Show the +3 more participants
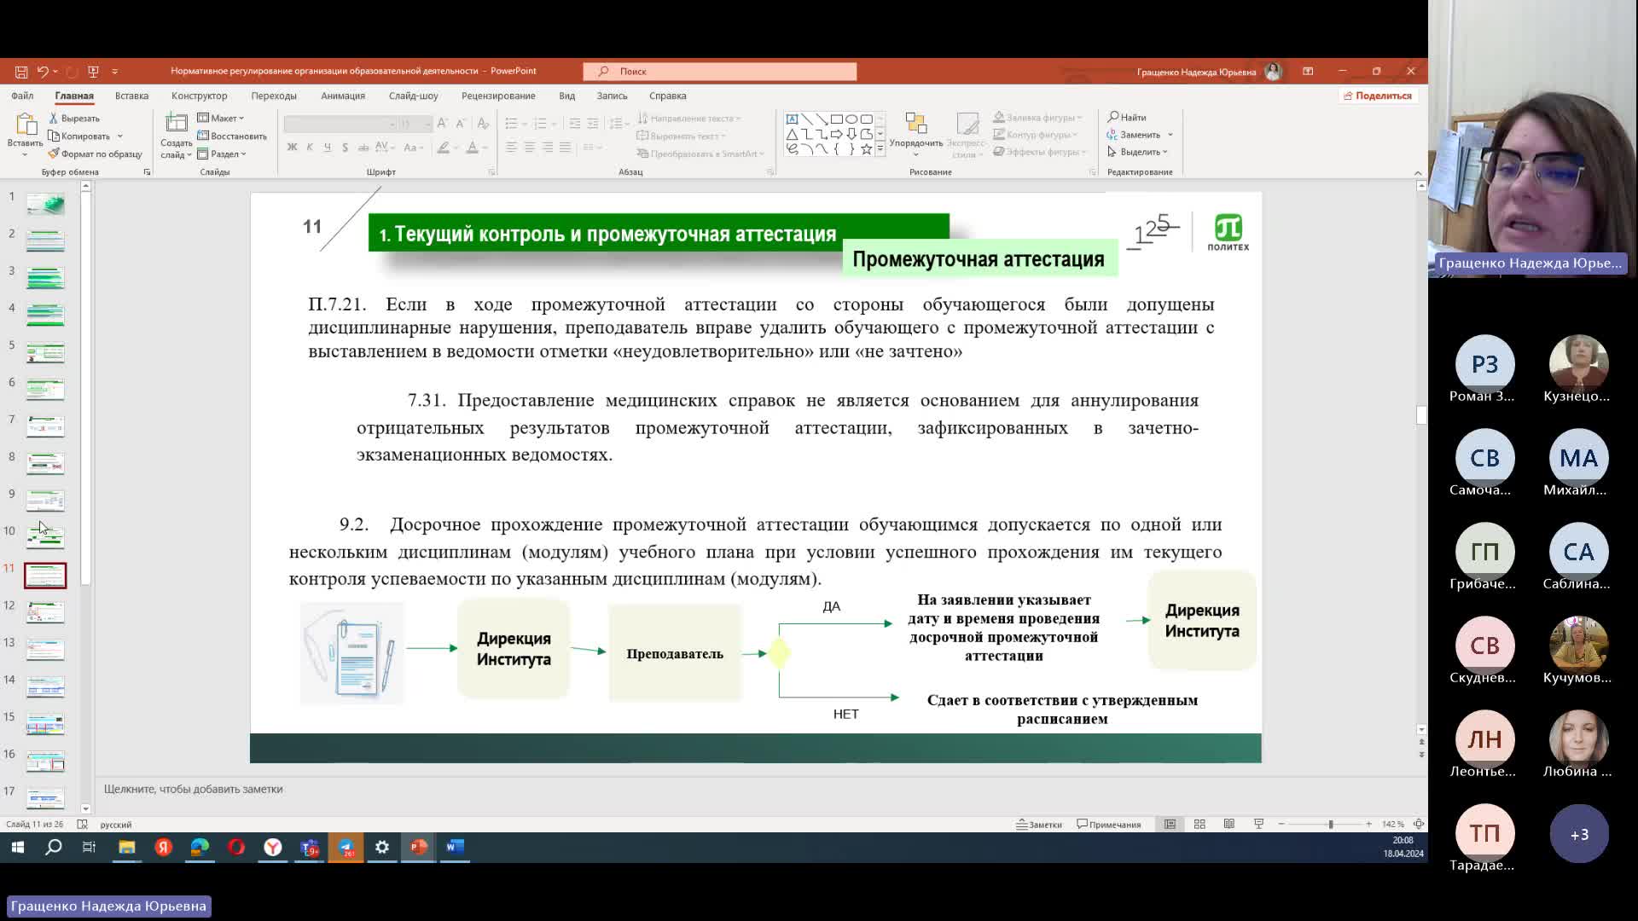This screenshot has width=1638, height=921. (x=1579, y=834)
